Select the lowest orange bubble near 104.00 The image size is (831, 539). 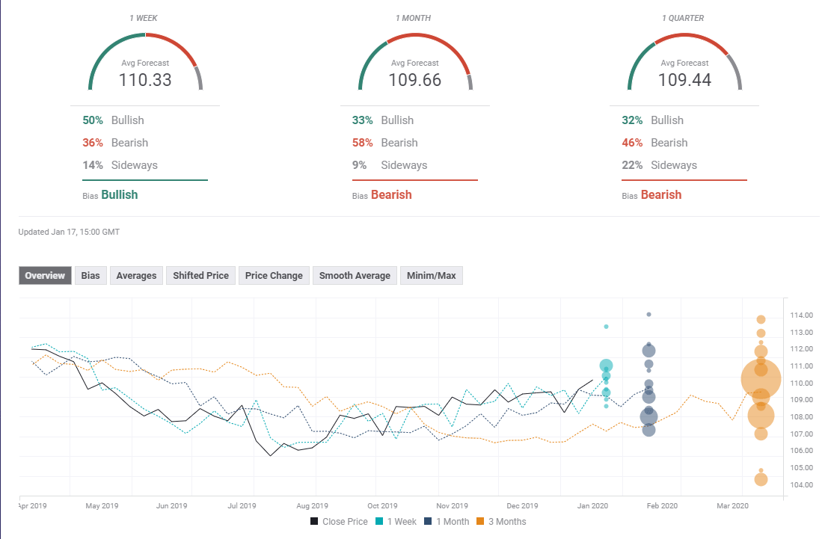click(x=761, y=480)
